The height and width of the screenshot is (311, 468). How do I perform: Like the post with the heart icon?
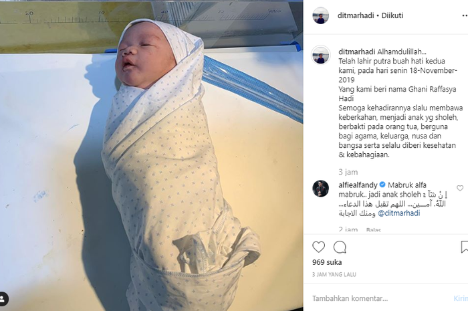[318, 247]
